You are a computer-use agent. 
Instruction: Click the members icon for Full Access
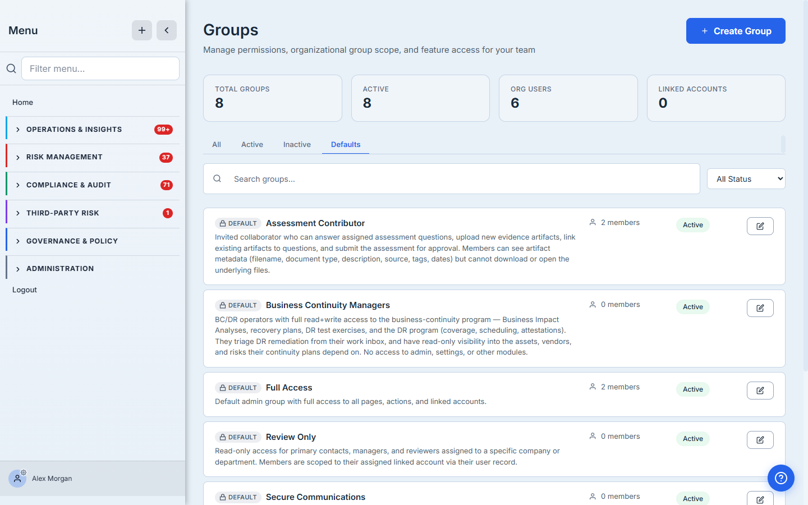click(x=593, y=387)
